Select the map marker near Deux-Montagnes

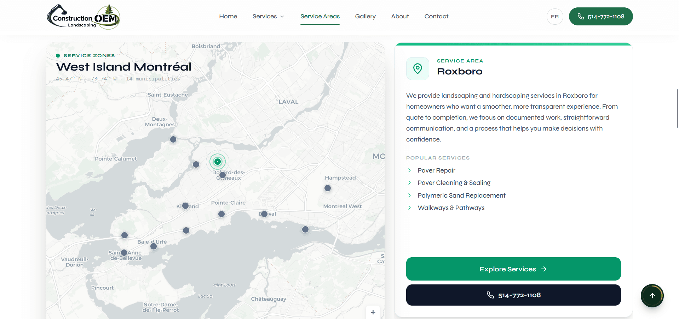coord(173,139)
